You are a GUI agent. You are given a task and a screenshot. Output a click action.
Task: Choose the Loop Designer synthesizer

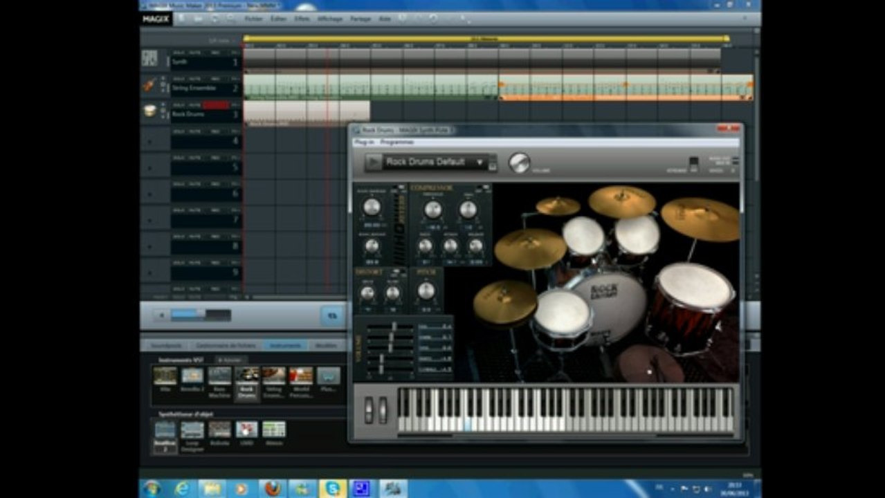point(192,437)
